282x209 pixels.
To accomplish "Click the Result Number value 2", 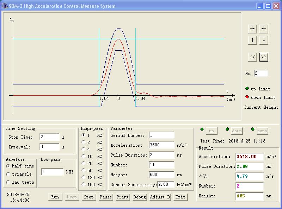I will point(250,186).
